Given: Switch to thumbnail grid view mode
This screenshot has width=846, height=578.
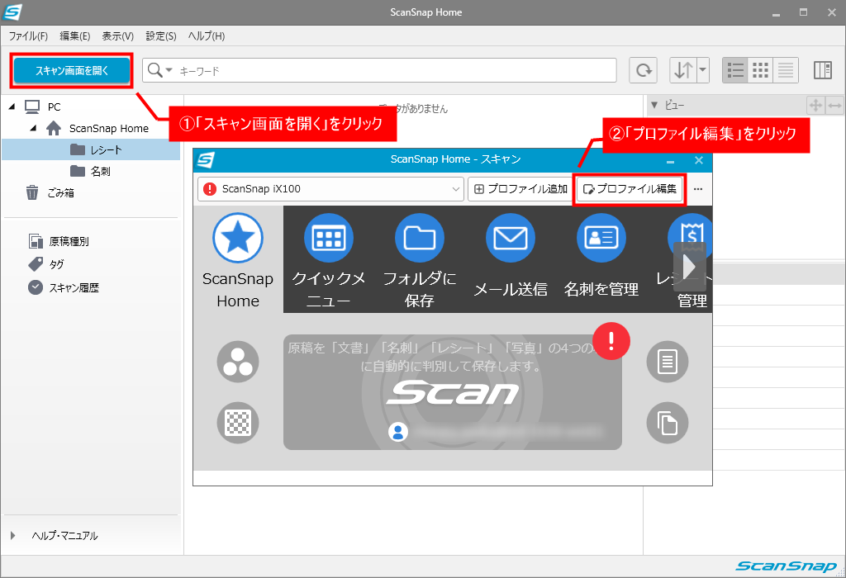Looking at the screenshot, I should (x=760, y=70).
